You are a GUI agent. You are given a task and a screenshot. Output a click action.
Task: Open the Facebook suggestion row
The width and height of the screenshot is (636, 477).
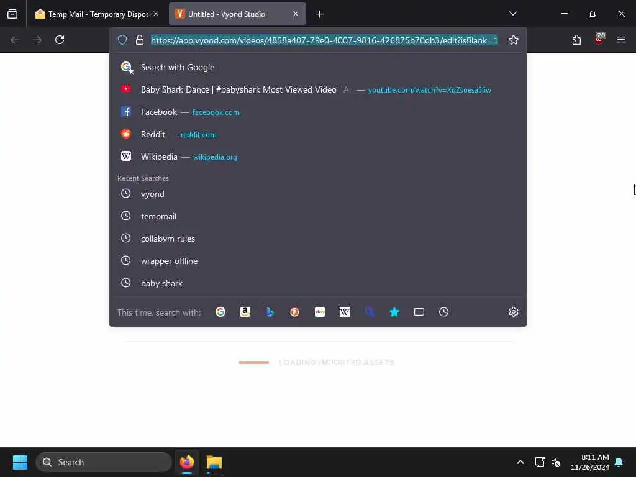click(318, 112)
